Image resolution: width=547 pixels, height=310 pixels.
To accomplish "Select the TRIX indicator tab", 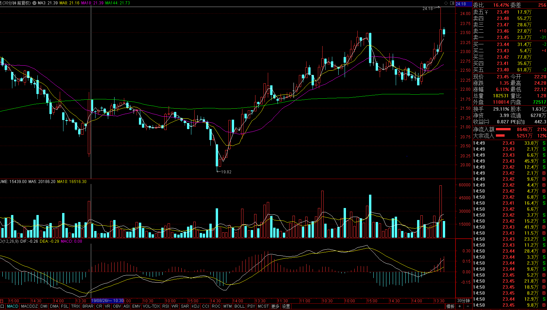I will click(75, 306).
